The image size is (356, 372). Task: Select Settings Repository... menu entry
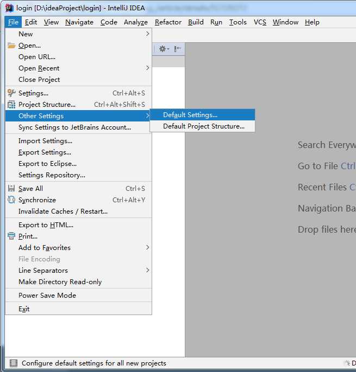point(78,175)
